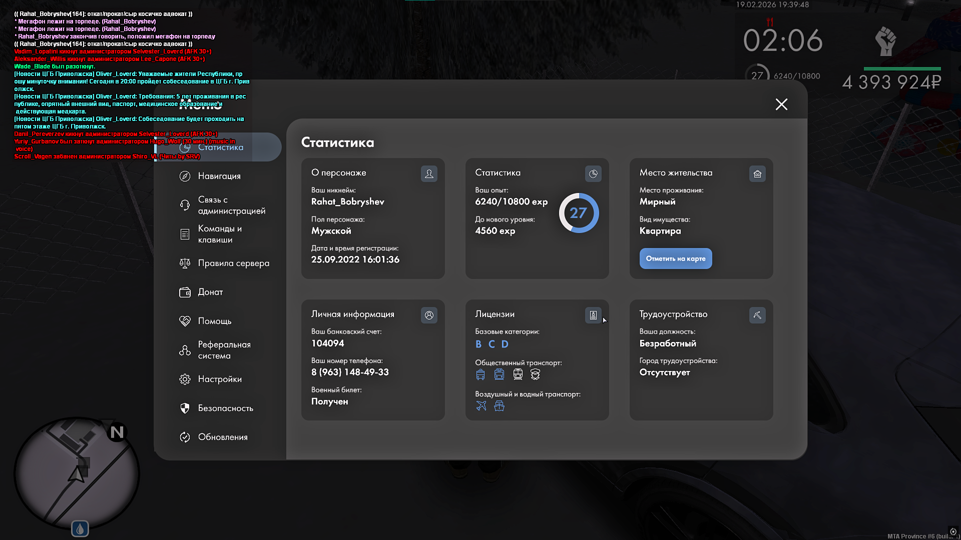This screenshot has height=540, width=961.
Task: Click the water drop icon below minimap
Action: pos(80,528)
